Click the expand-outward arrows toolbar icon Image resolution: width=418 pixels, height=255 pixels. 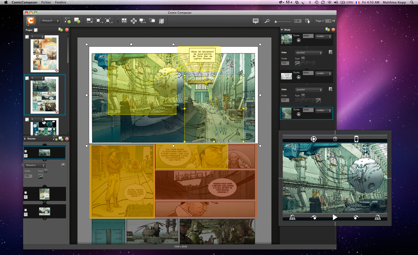(x=99, y=21)
